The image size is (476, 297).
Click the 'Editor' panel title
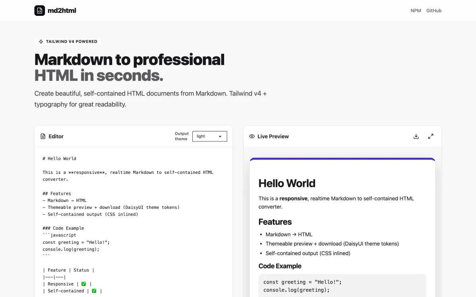56,136
